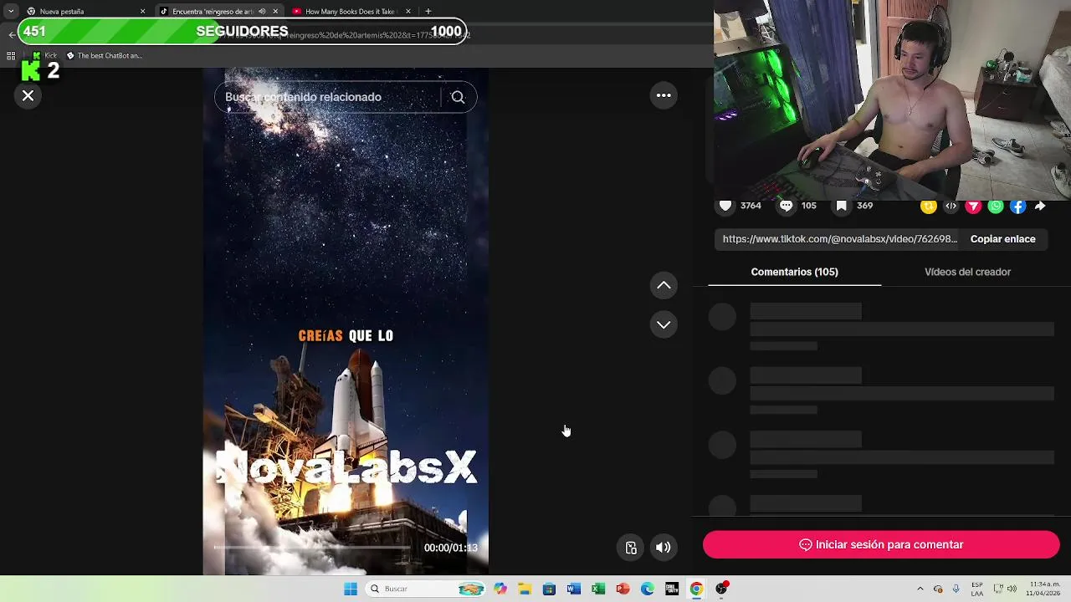1071x602 pixels.
Task: Show hidden system tray icons
Action: (920, 589)
